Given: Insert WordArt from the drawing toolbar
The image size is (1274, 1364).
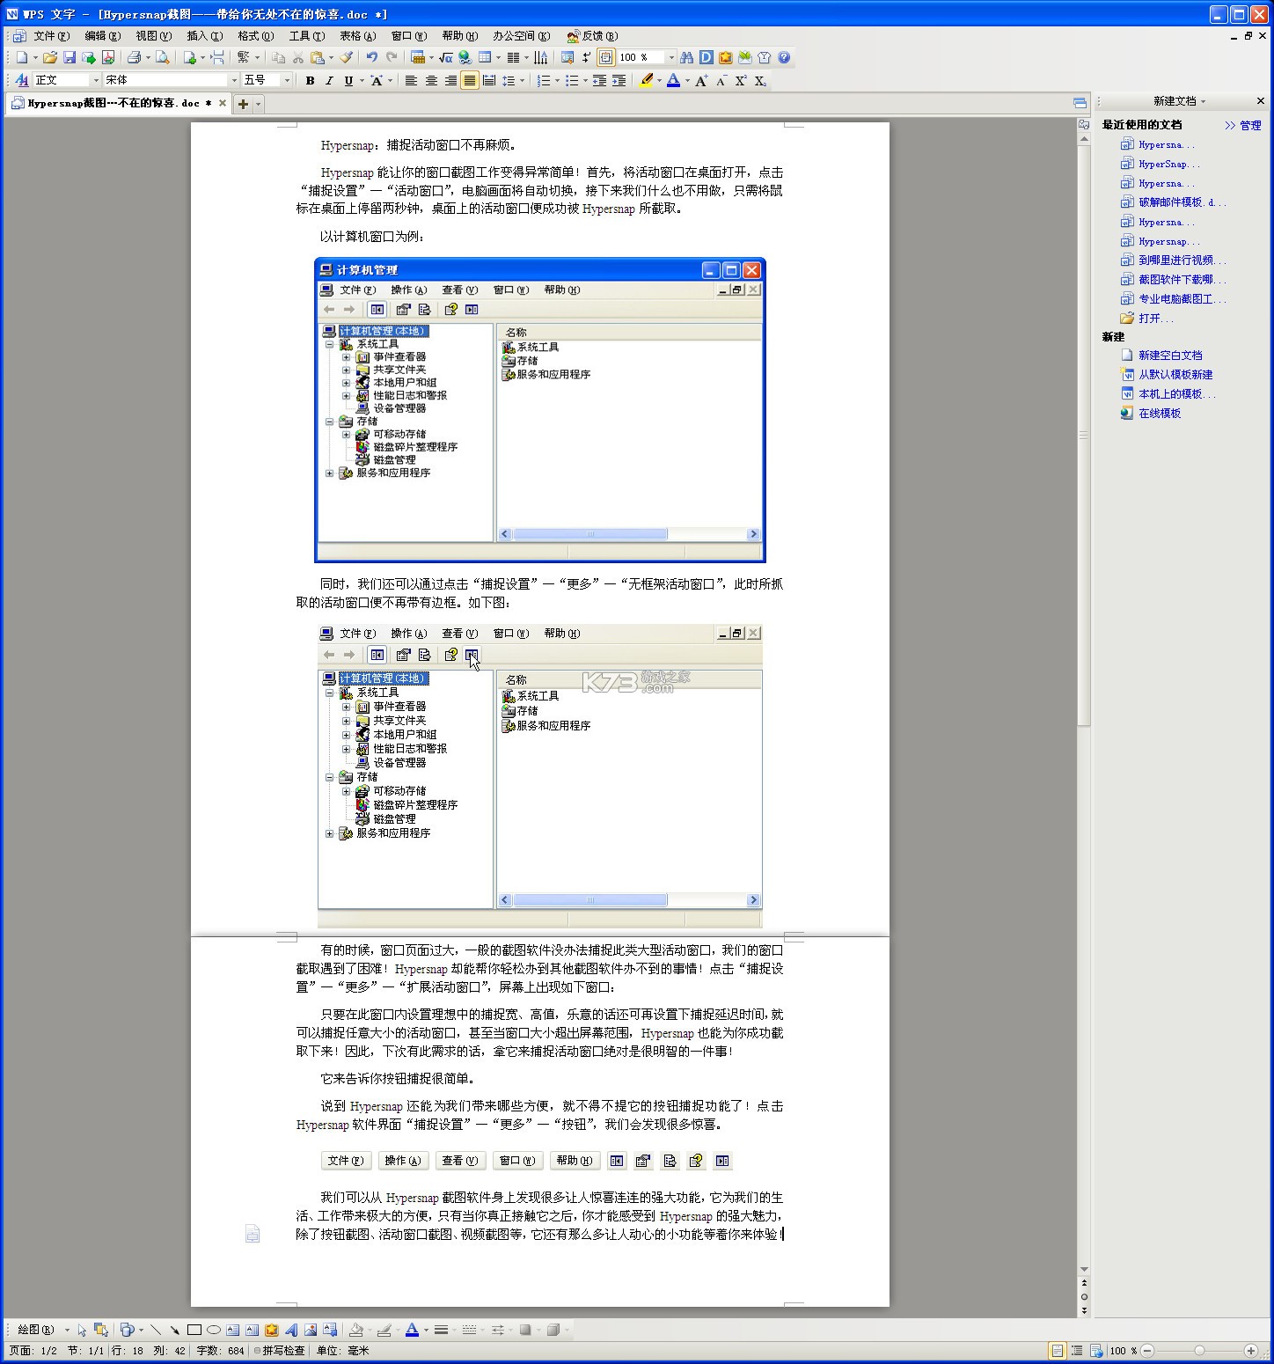Looking at the screenshot, I should coord(291,1330).
